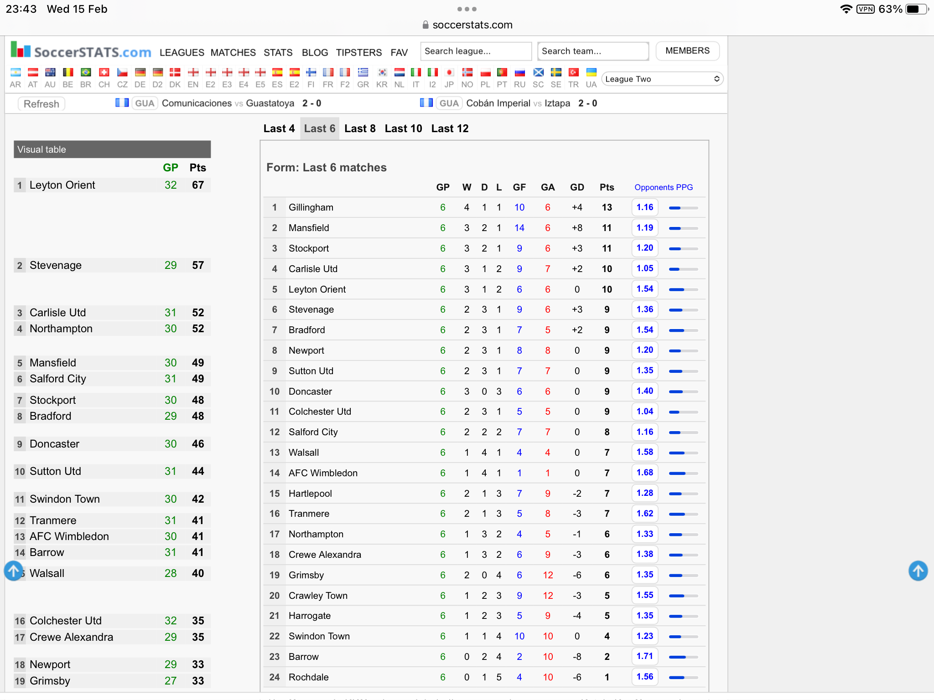Choose the Netherlands (NL) flag
Image resolution: width=934 pixels, height=700 pixels.
tap(400, 72)
